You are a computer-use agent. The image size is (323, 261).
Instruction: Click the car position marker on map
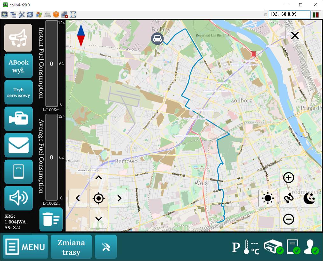(x=158, y=39)
